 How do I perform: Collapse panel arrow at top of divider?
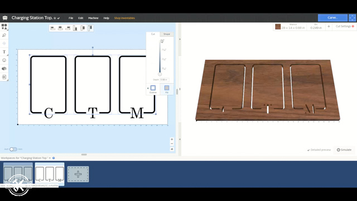(180, 39)
